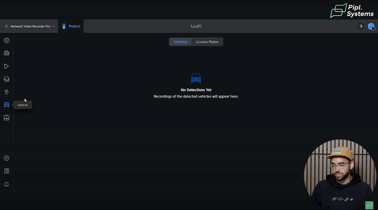
Task: Open the camera devices sidebar icon
Action: pyautogui.click(x=6, y=53)
